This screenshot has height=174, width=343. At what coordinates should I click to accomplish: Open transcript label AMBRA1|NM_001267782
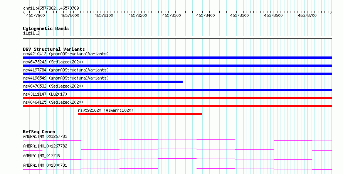click(45, 146)
